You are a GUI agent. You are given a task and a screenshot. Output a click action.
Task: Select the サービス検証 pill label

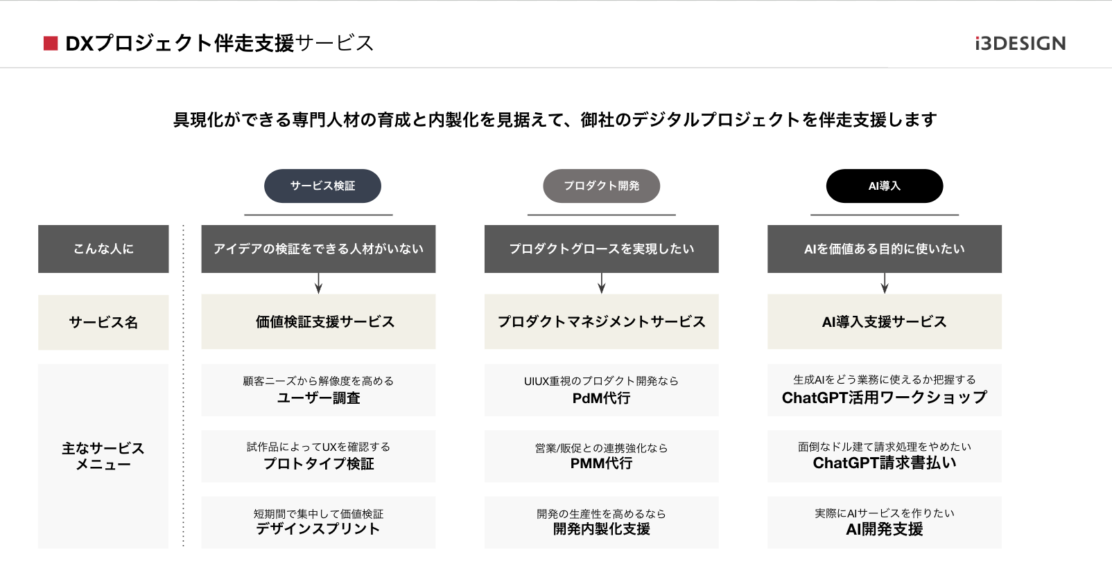322,186
